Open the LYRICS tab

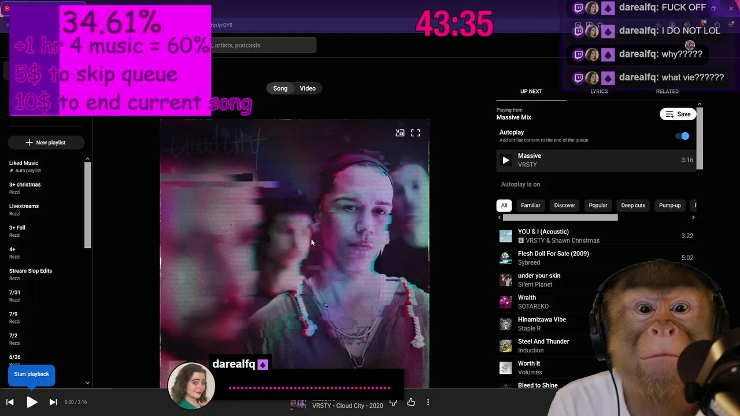[x=599, y=91]
